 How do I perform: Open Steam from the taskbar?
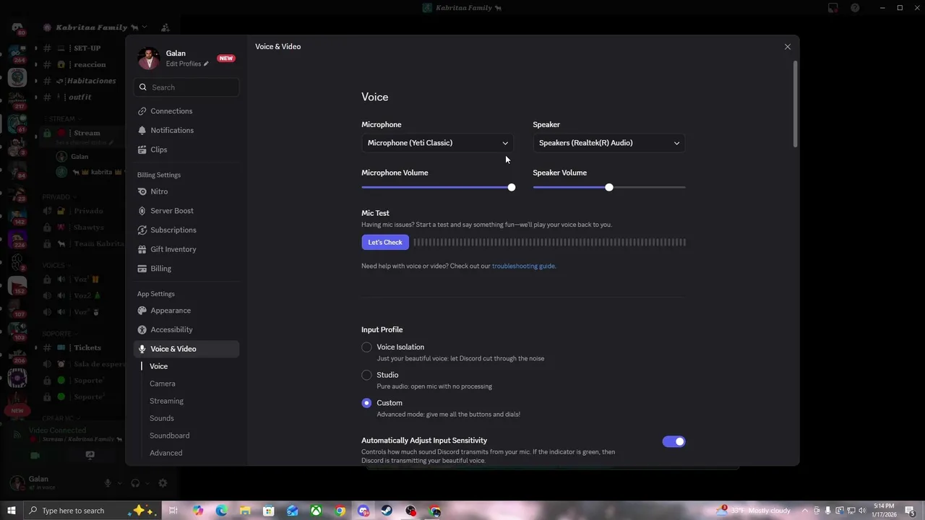point(387,511)
